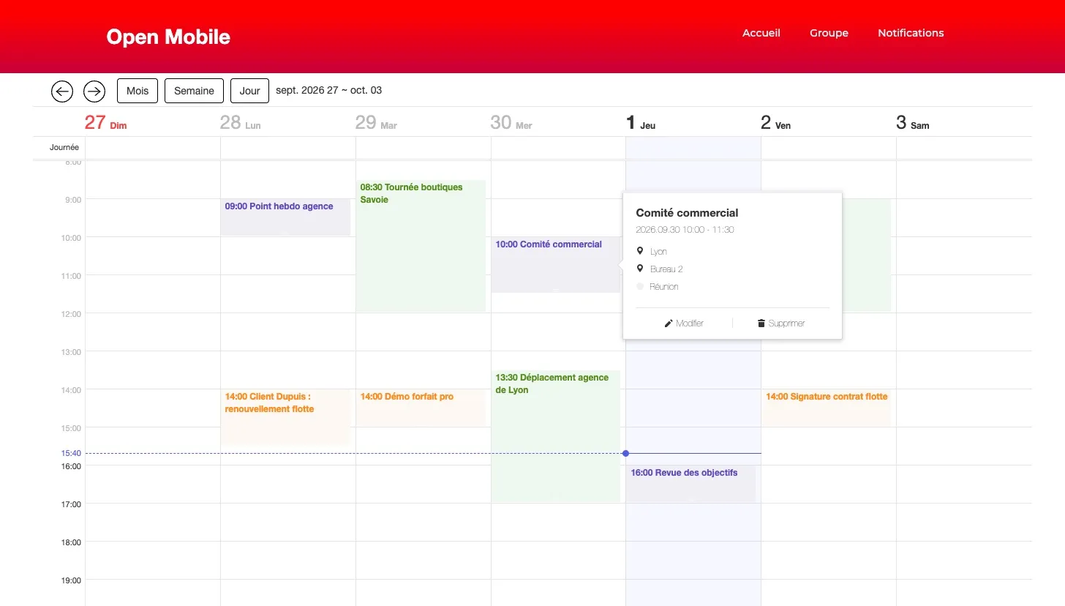The image size is (1065, 606).
Task: Select the 14:00 Signature contrat flotte event
Action: (826, 408)
